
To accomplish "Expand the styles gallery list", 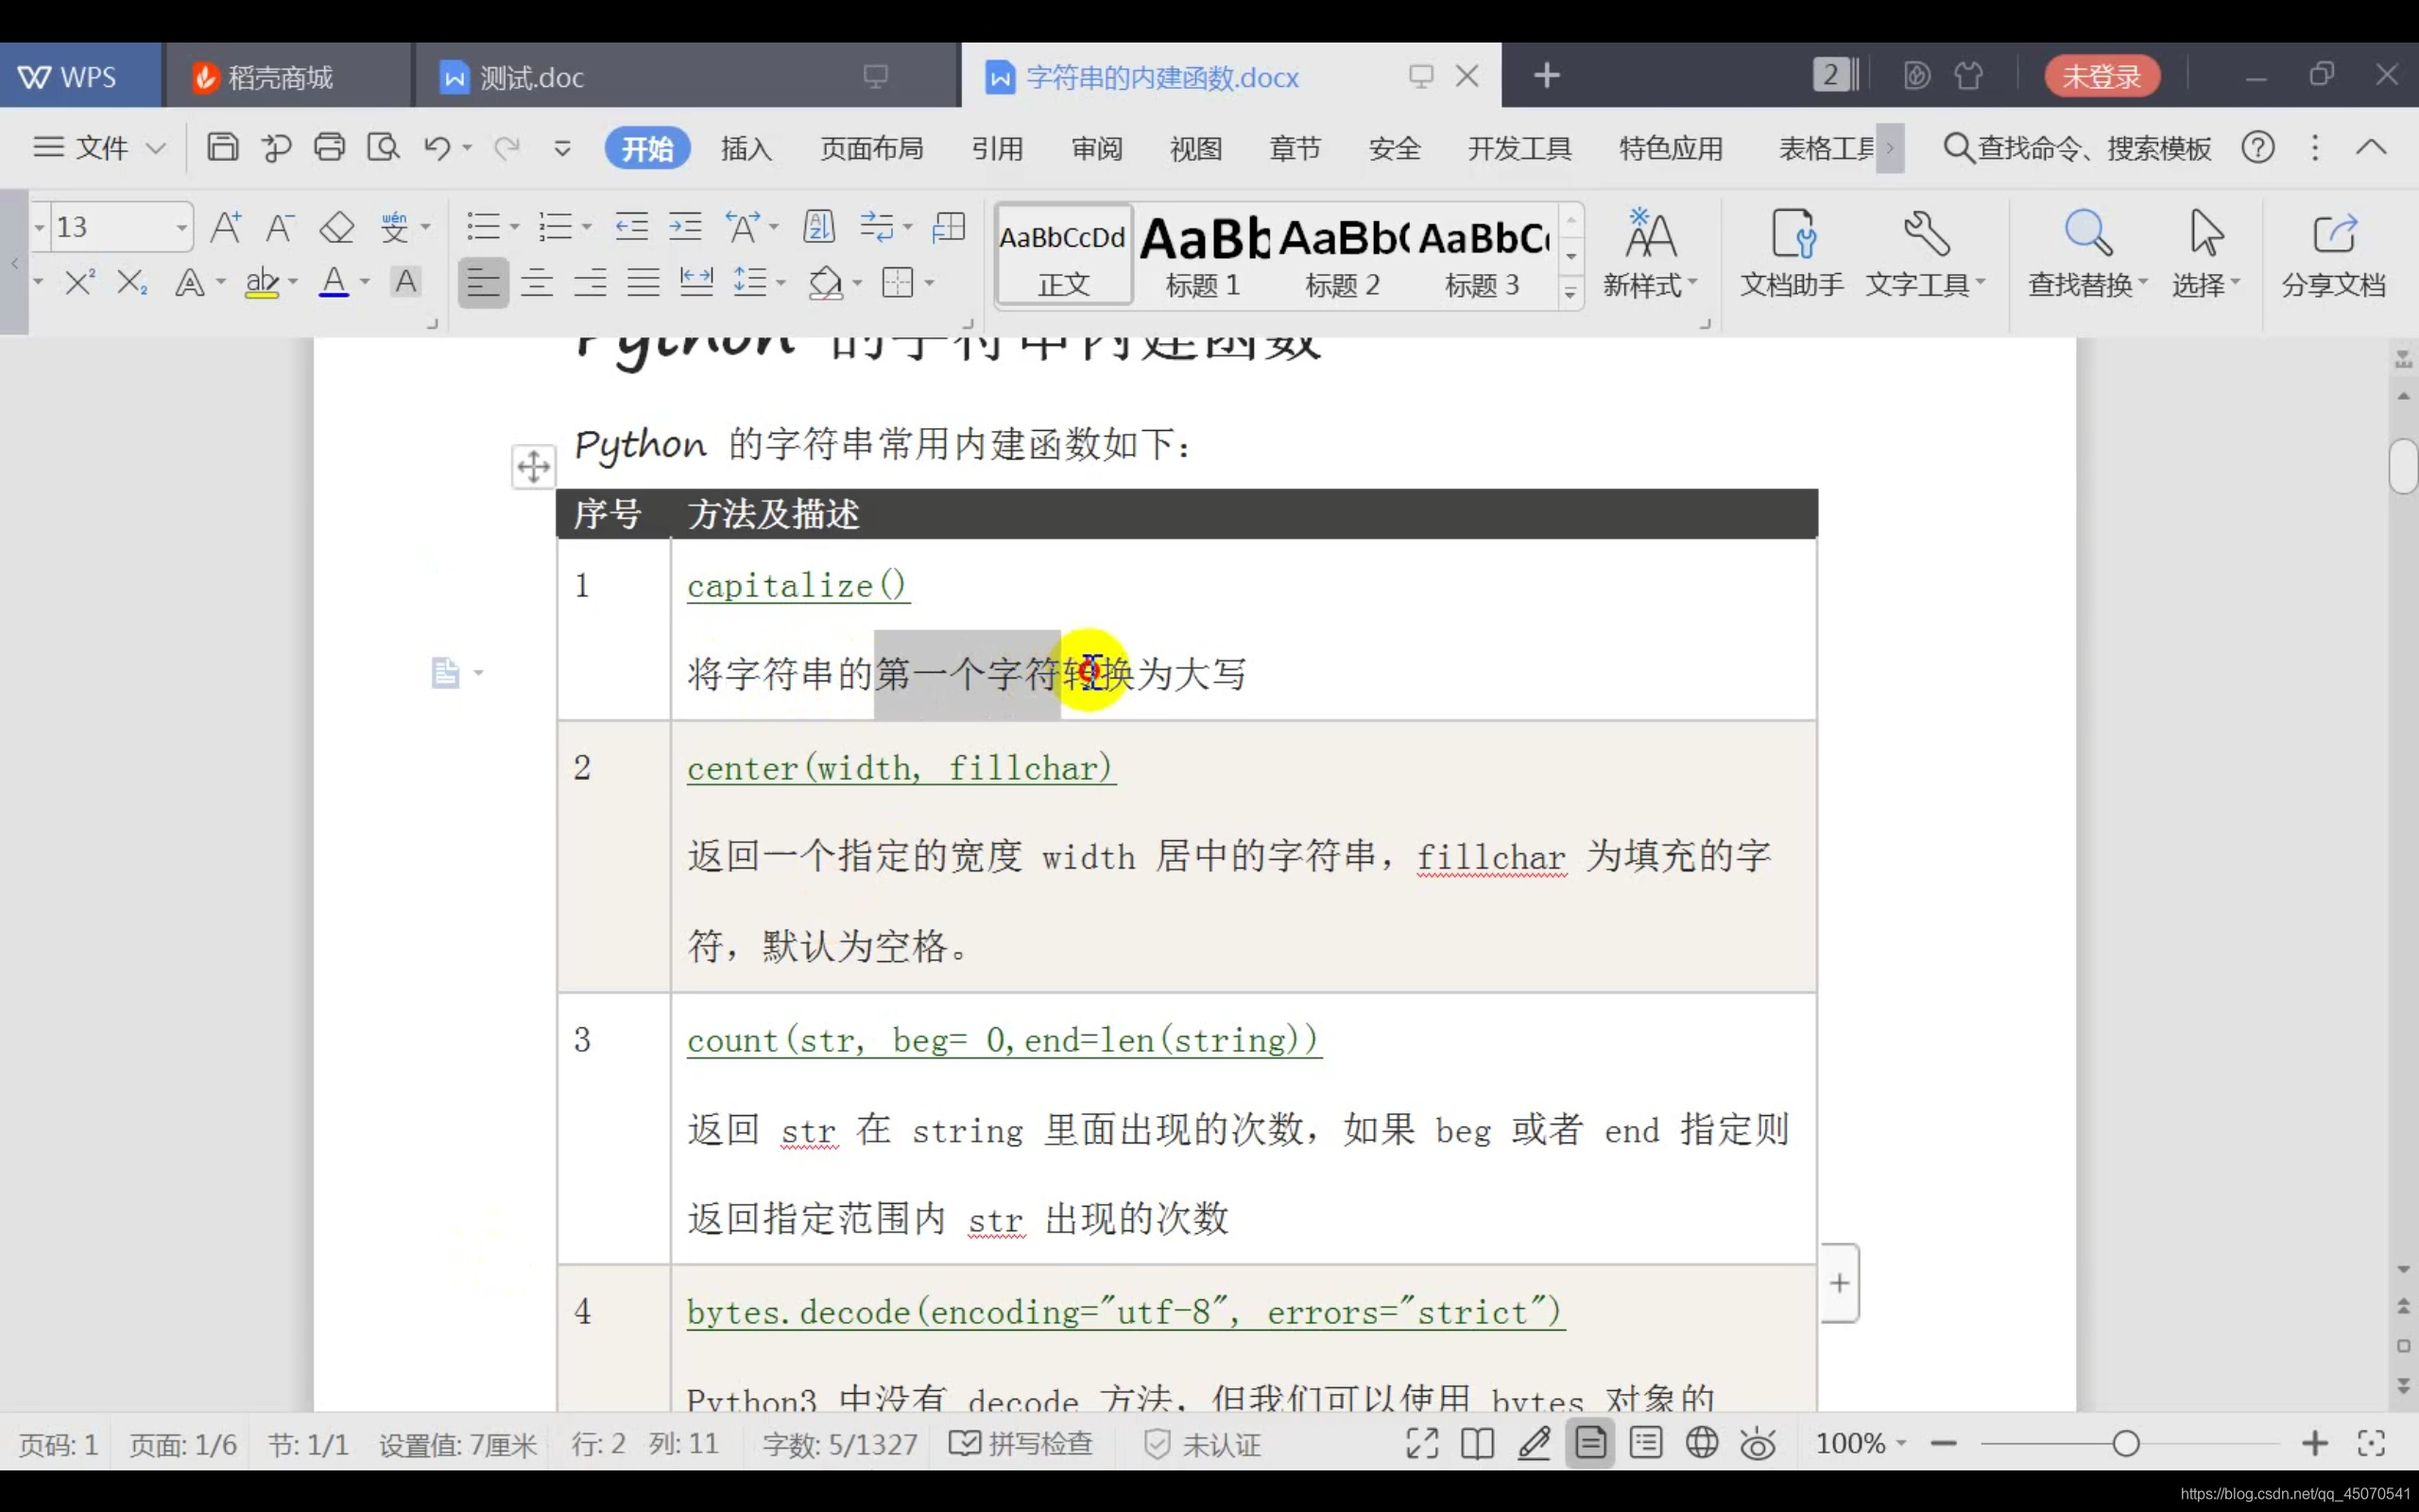I will point(1570,292).
